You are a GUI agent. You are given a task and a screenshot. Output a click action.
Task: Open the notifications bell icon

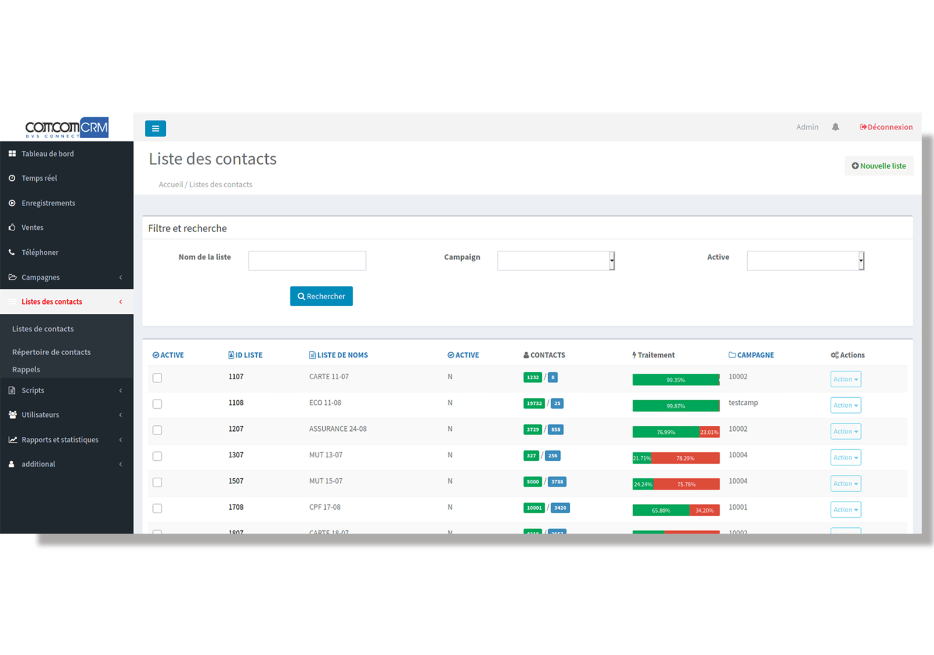pyautogui.click(x=835, y=127)
